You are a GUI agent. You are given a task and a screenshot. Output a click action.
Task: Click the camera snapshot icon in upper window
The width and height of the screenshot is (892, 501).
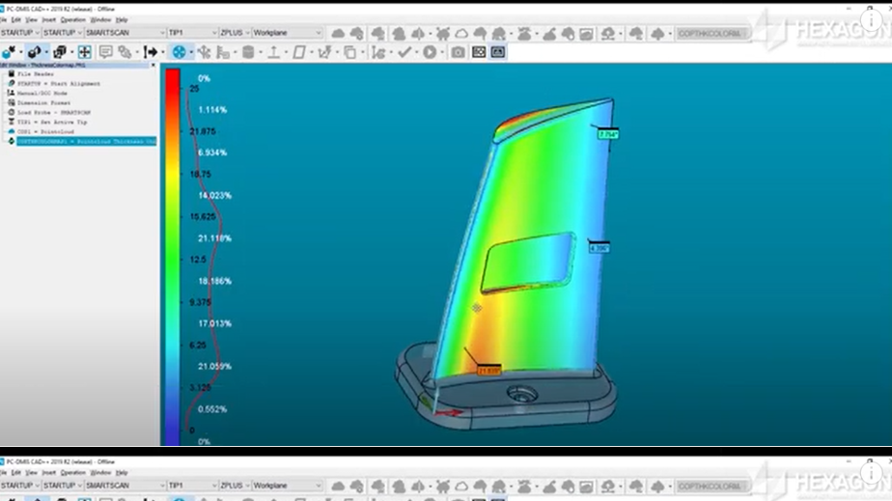click(x=458, y=52)
